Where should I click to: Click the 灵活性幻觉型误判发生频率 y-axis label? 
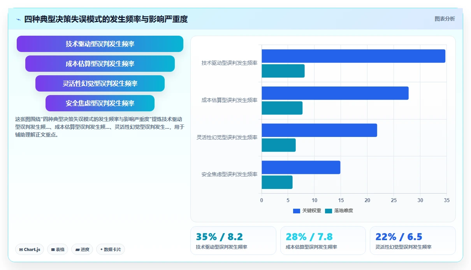tap(227, 137)
